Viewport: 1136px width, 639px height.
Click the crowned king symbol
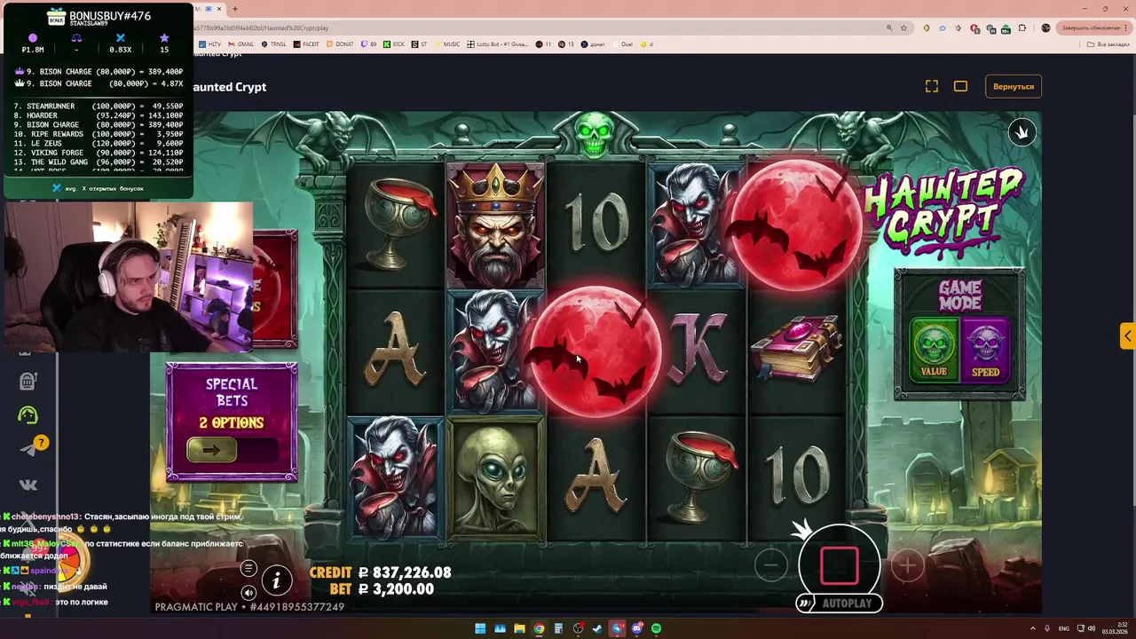495,227
